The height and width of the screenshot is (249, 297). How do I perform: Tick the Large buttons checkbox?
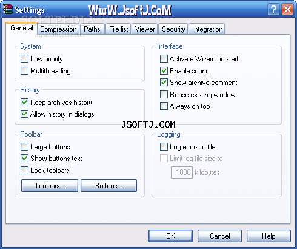coord(24,147)
